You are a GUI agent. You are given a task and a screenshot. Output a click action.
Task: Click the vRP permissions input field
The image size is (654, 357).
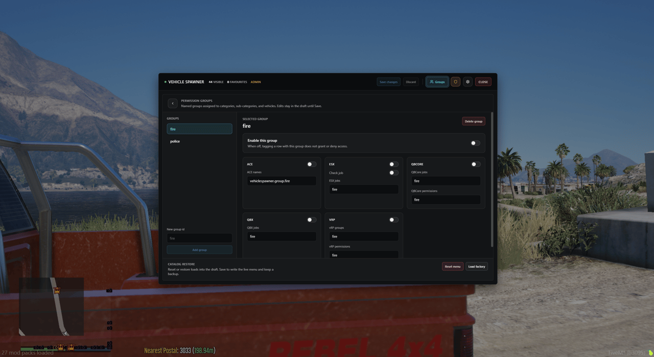click(364, 255)
